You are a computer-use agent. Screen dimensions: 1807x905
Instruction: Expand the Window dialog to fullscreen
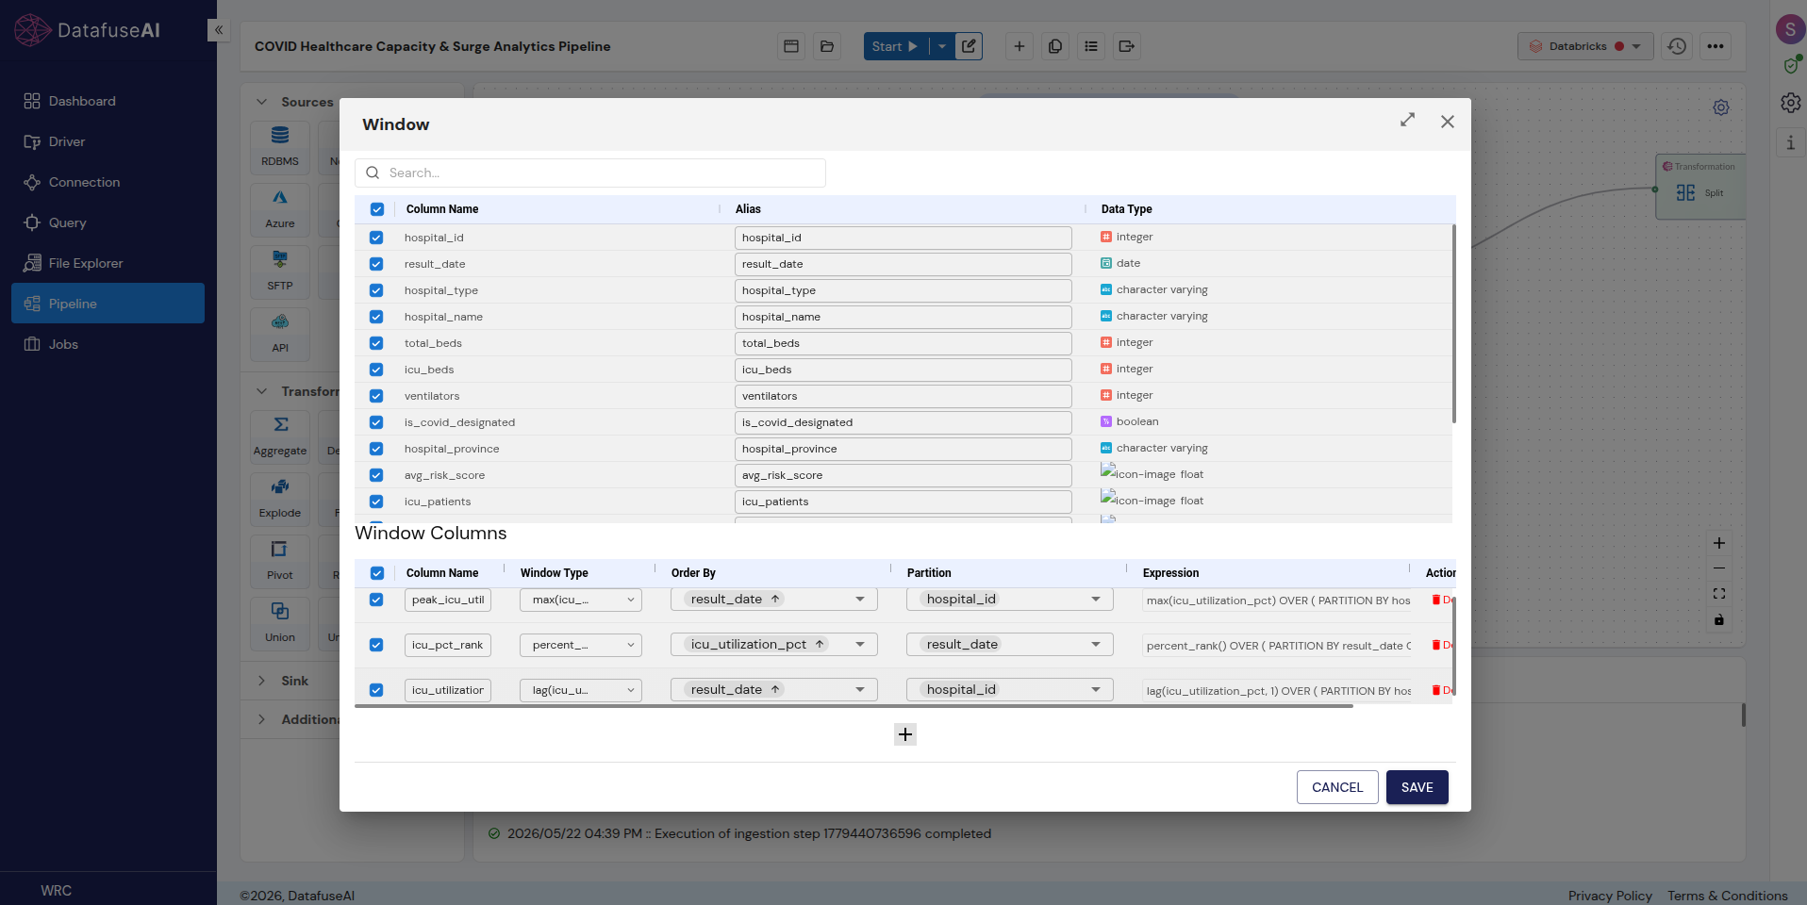pyautogui.click(x=1407, y=120)
